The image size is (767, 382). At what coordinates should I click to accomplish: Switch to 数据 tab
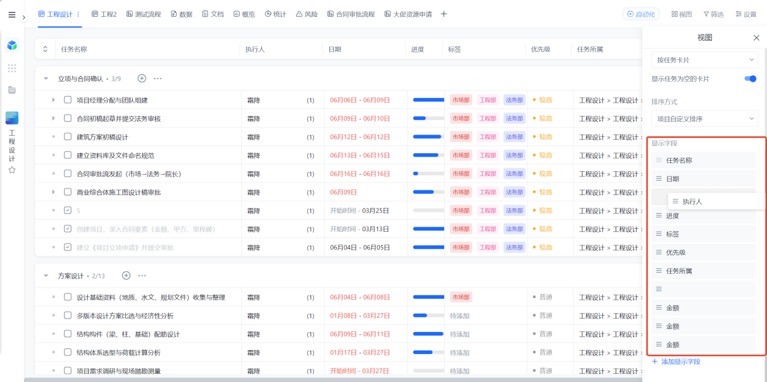(181, 14)
